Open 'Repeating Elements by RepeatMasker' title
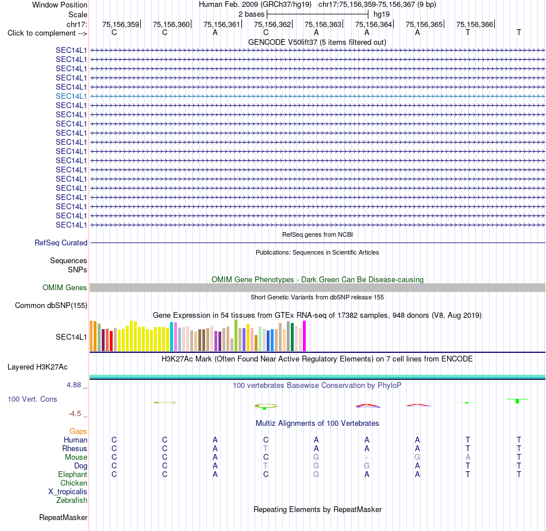546x531 pixels. 317,509
